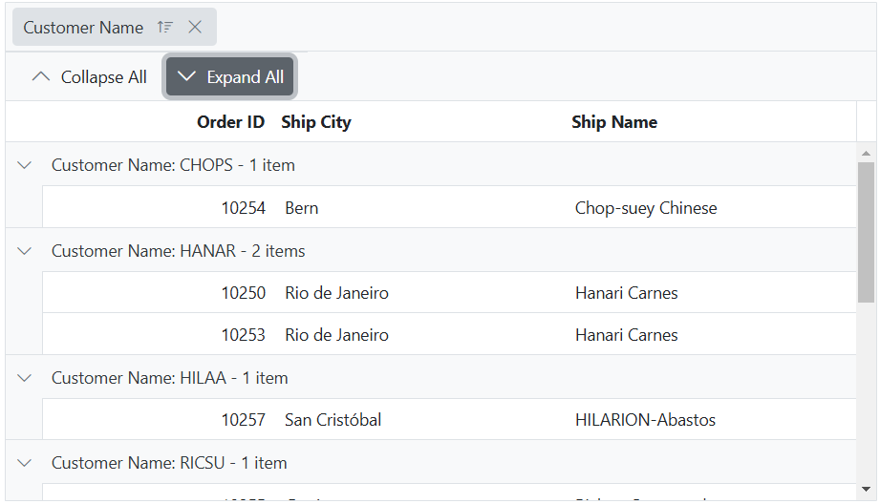The width and height of the screenshot is (880, 504).
Task: Click the HILARION-Abastos ship name cell
Action: (645, 420)
